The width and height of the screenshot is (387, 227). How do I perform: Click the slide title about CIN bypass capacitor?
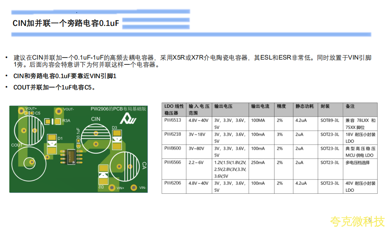coord(66,24)
